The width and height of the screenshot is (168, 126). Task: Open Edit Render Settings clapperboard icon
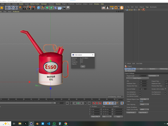tap(33, 8)
